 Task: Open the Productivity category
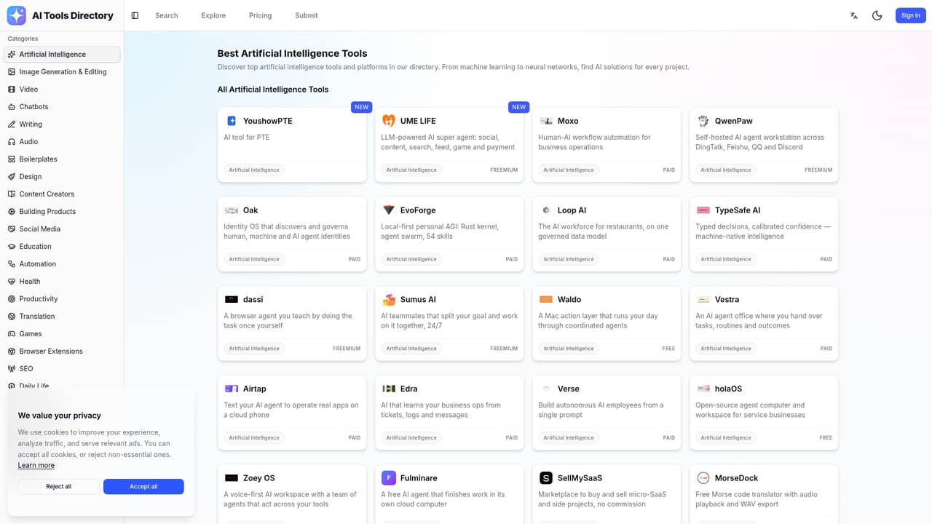(x=62, y=299)
